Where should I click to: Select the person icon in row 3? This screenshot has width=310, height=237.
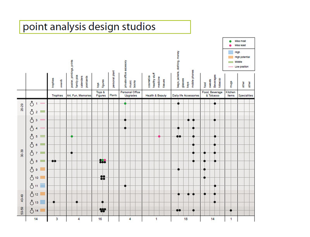(32, 120)
